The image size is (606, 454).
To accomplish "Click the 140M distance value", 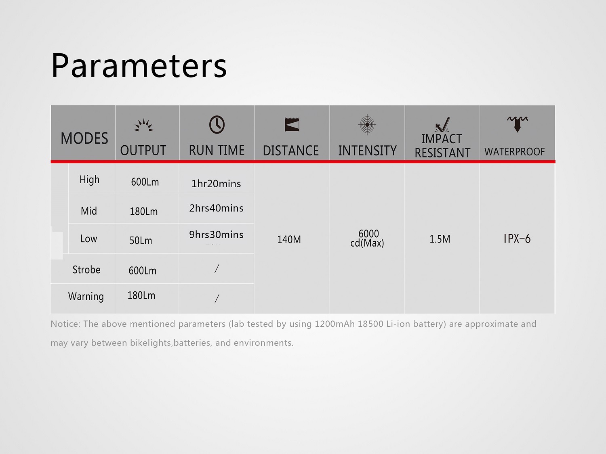I will point(289,240).
